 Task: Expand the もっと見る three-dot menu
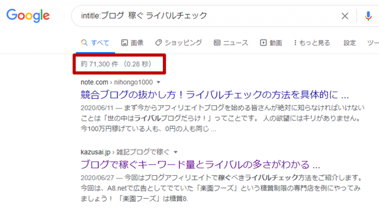312,43
